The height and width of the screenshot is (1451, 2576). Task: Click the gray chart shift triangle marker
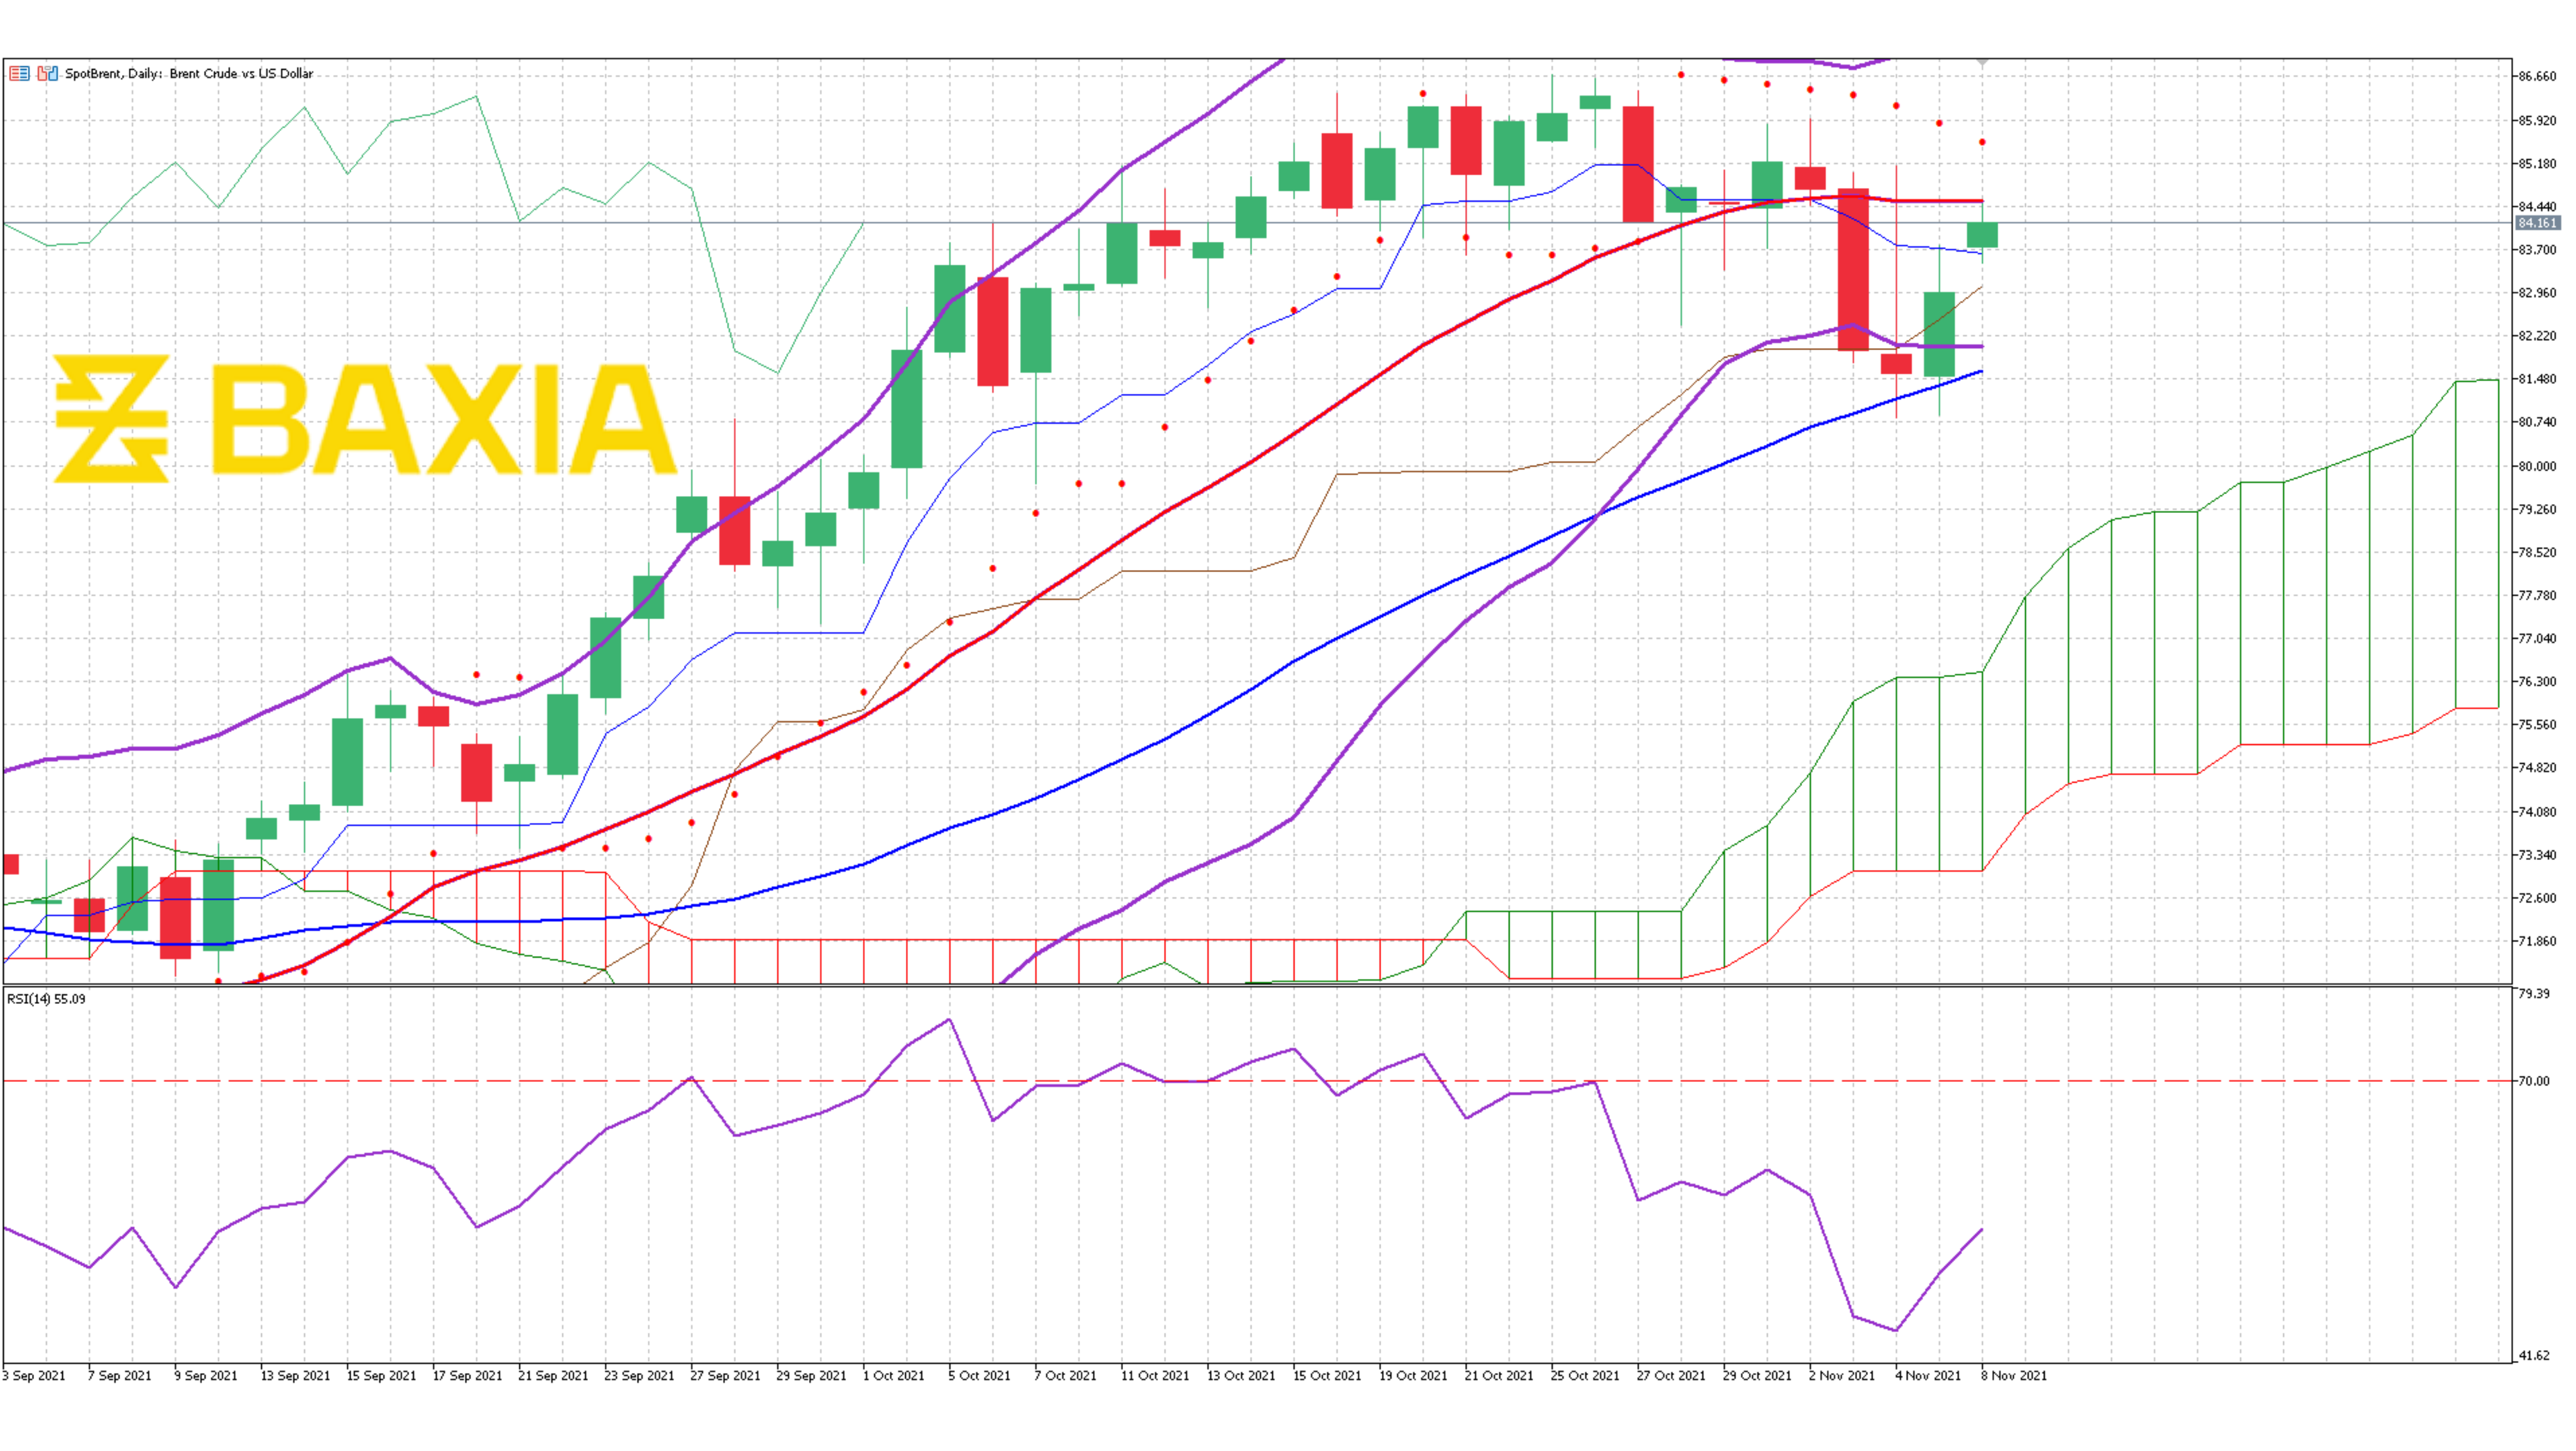click(x=1981, y=63)
